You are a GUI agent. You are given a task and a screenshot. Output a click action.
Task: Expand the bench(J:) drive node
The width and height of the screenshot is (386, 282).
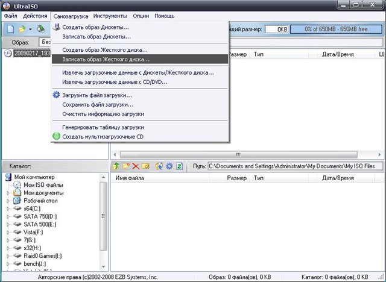pos(8,264)
